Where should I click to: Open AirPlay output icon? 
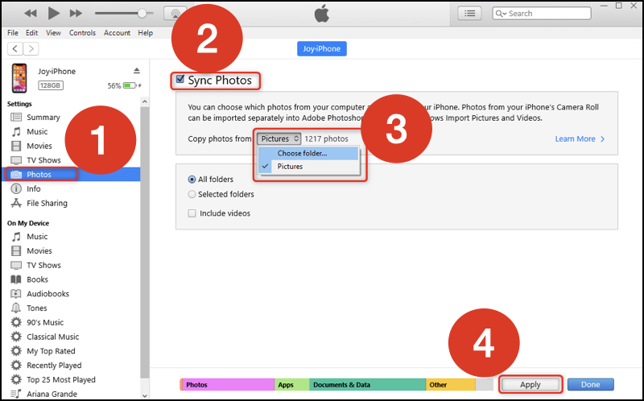(x=174, y=14)
